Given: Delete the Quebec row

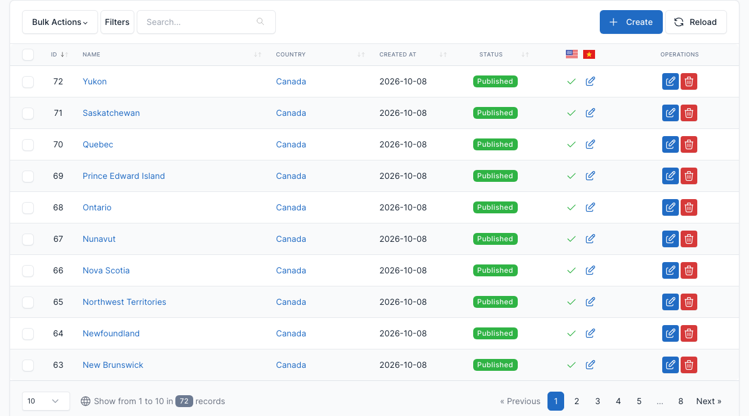Looking at the screenshot, I should click(x=689, y=144).
